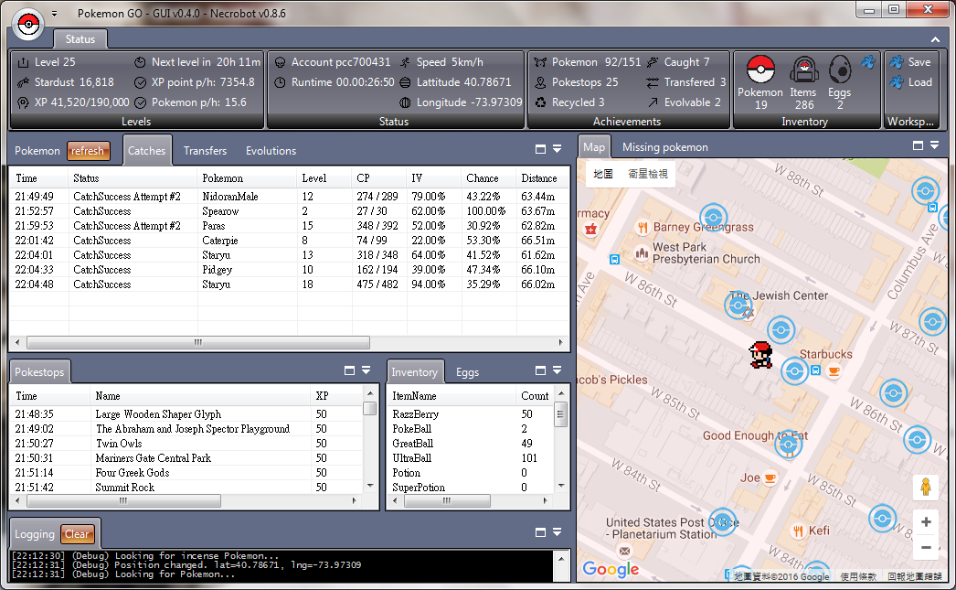956x590 pixels.
Task: Clear the logging output
Action: [77, 534]
